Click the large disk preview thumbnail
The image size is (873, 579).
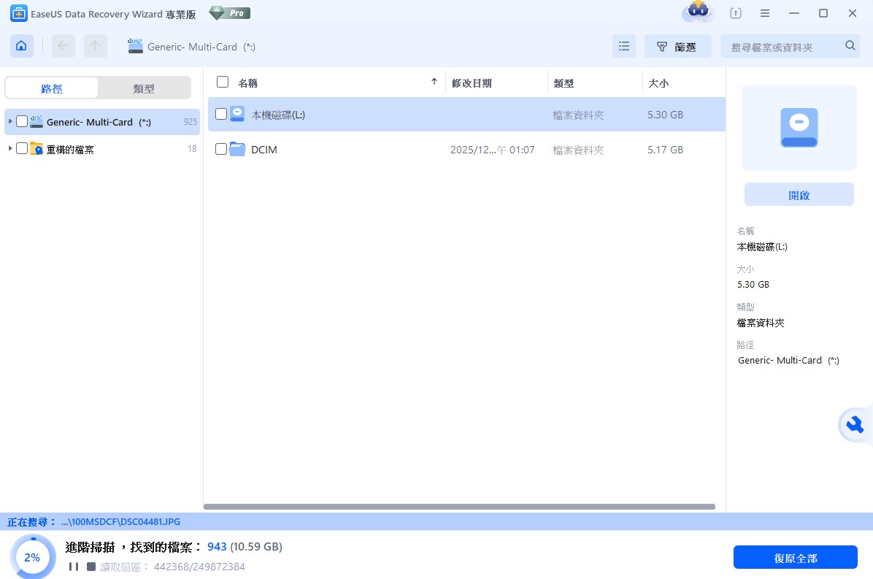pyautogui.click(x=799, y=128)
